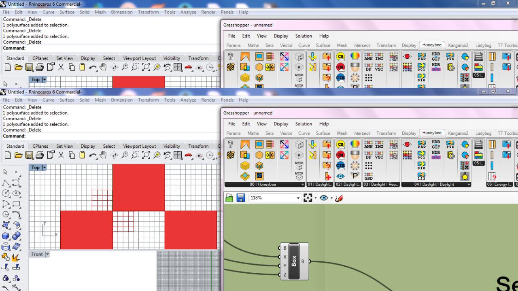Screen dimensions: 518x291
Task: Click the New file icon in the lower Rhino window
Action: tap(8, 155)
